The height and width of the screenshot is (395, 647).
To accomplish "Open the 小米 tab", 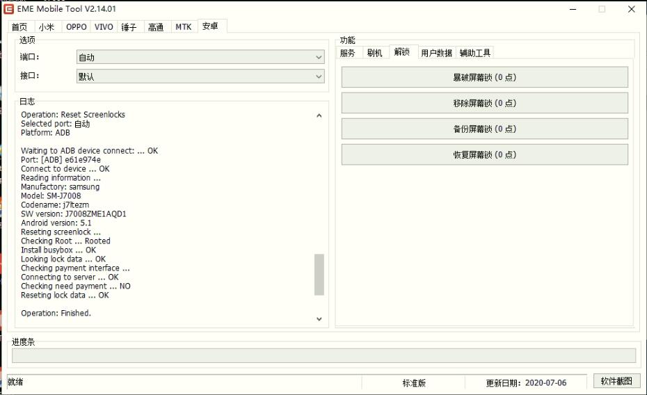I will click(x=47, y=27).
